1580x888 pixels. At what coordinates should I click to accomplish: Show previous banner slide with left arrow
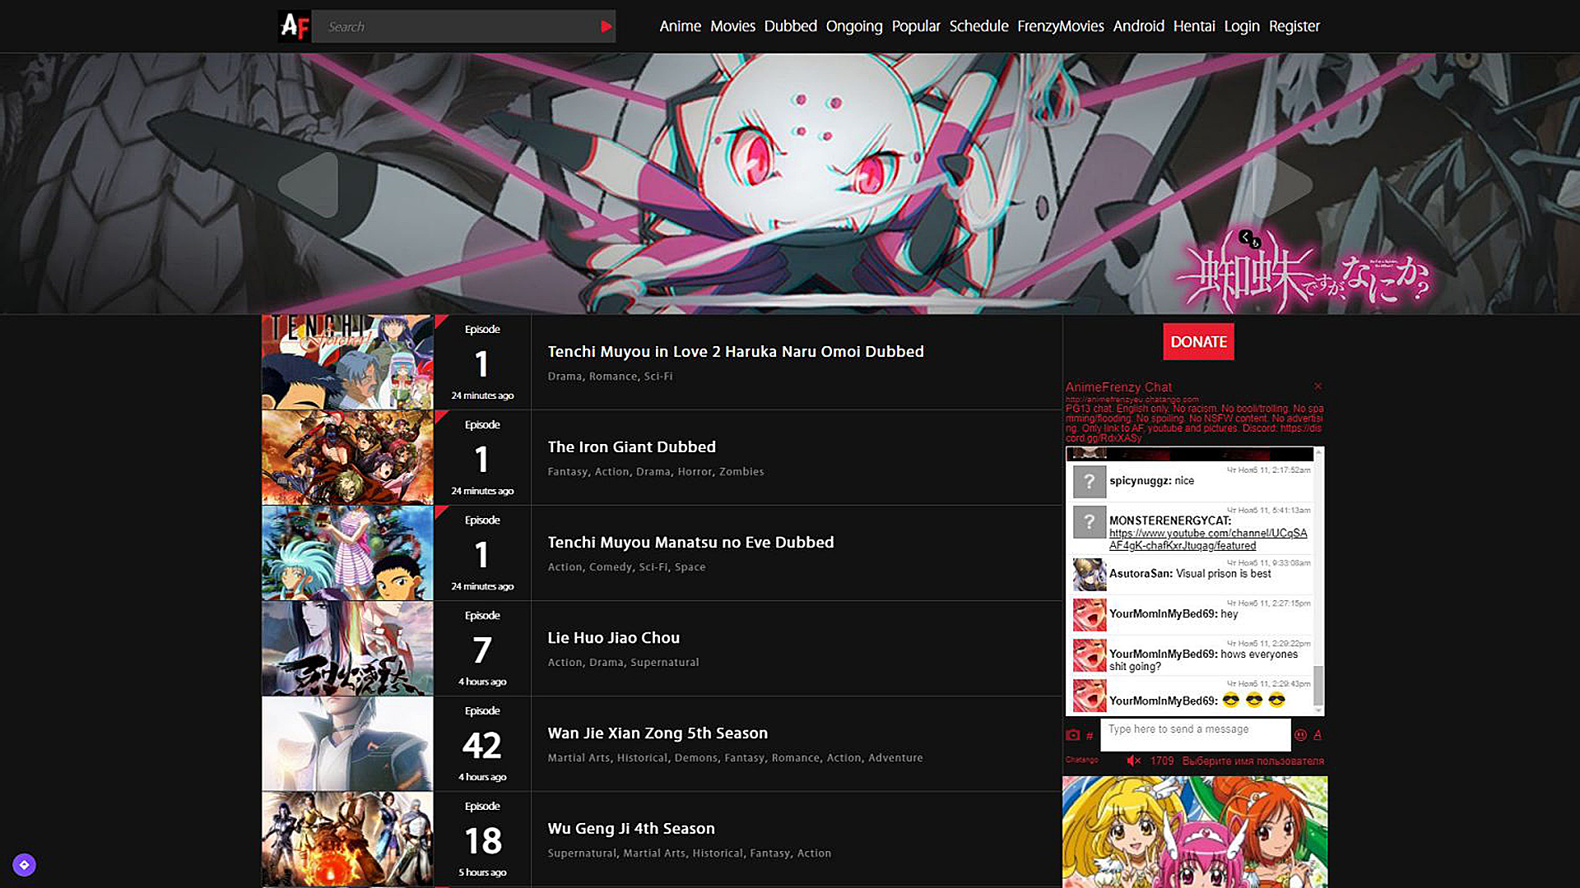point(309,184)
